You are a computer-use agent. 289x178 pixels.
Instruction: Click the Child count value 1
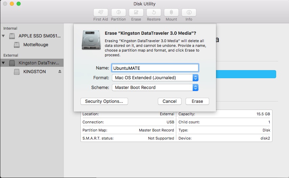point(269,122)
